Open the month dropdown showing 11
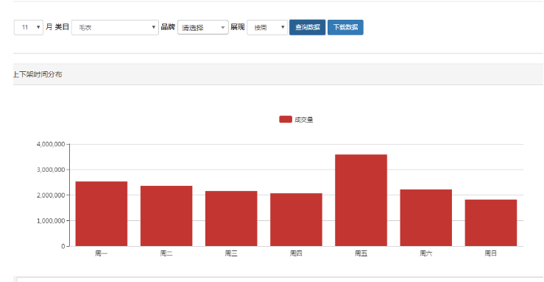 tap(29, 27)
